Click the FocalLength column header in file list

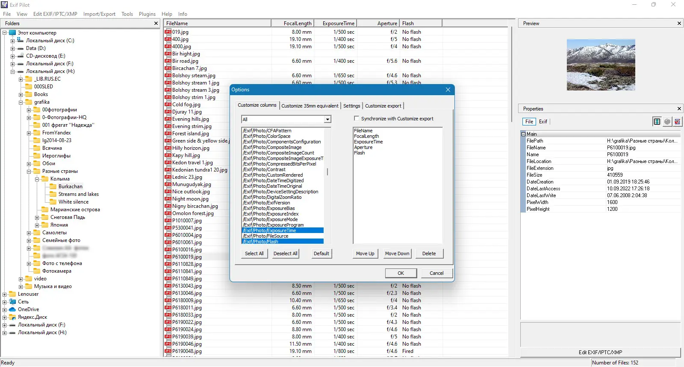coord(293,23)
